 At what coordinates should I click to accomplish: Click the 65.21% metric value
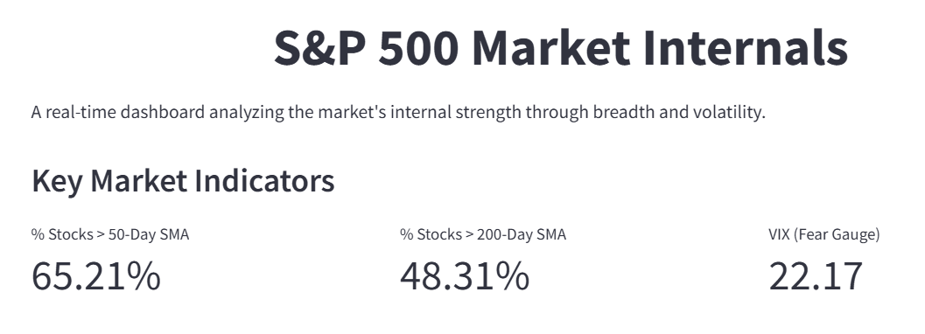pyautogui.click(x=95, y=275)
